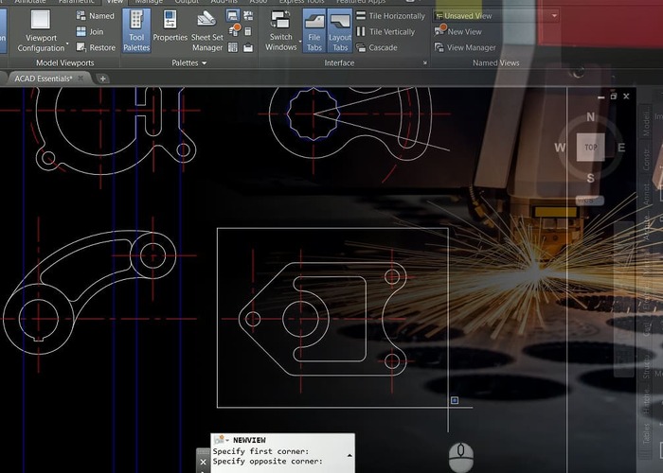Click the Specify opposite corner prompt

pos(267,462)
